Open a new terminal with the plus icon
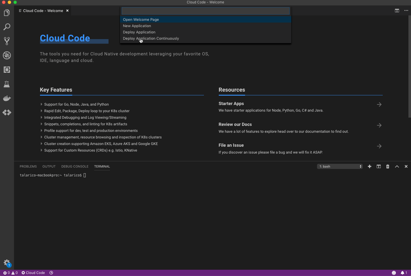 click(x=369, y=166)
